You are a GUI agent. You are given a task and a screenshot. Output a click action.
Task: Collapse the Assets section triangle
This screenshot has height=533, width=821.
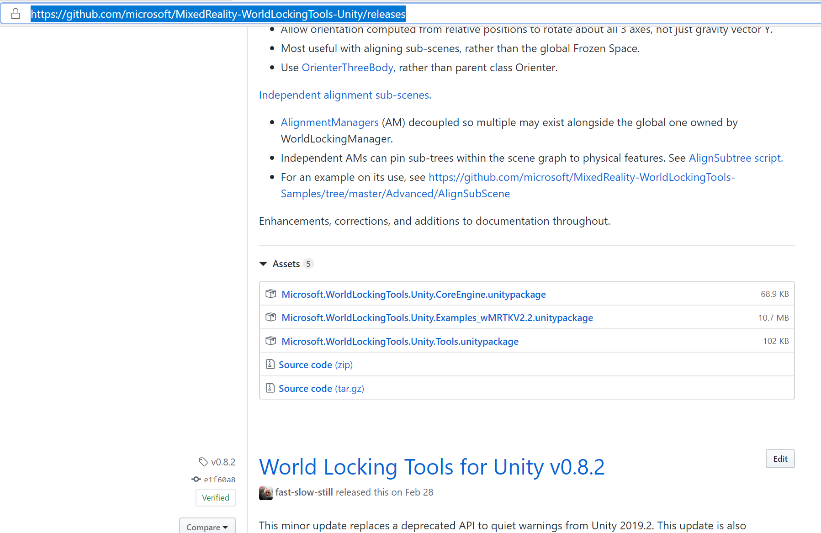pos(263,264)
